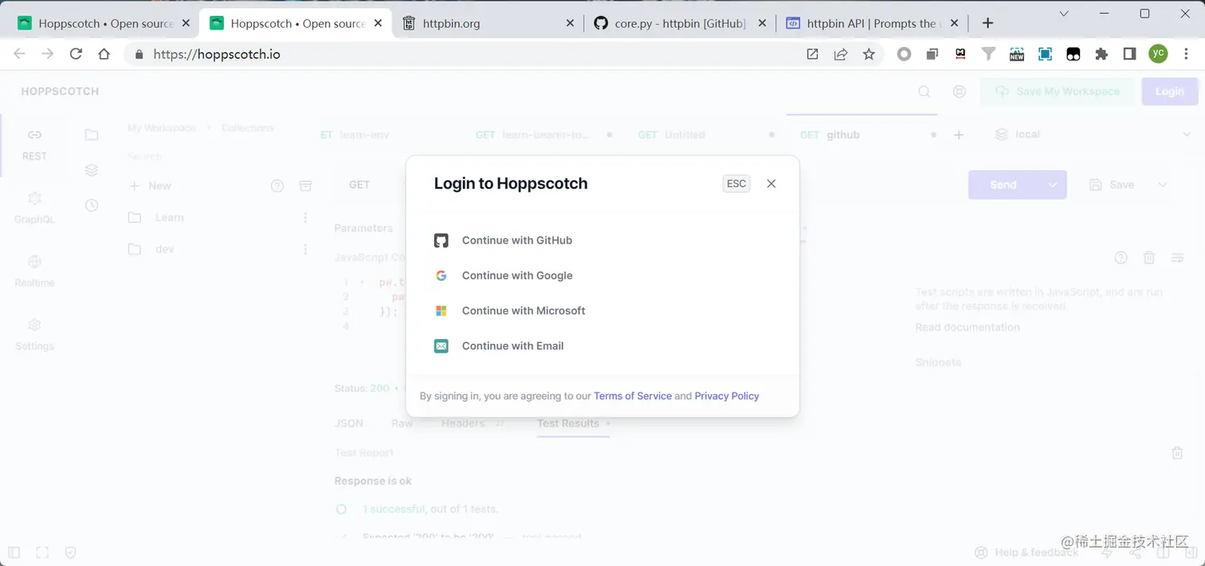Open Settings in Hoppscotch sidebar
Viewport: 1205px width, 566px height.
pyautogui.click(x=34, y=334)
